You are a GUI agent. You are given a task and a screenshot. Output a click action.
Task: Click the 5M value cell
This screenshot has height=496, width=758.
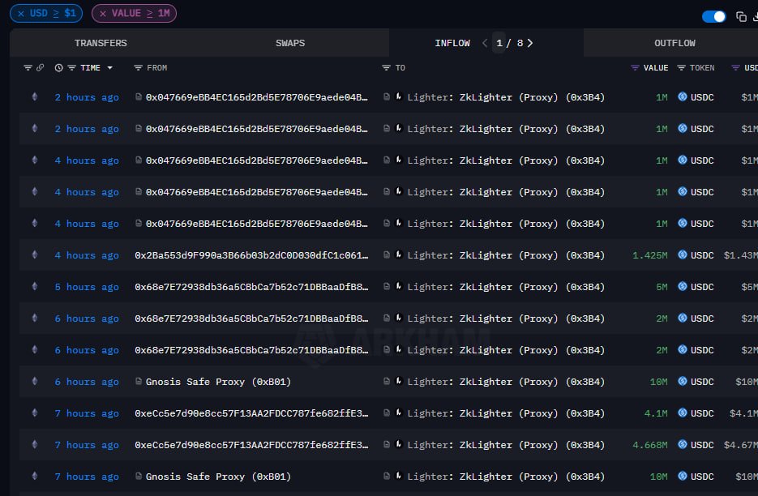click(662, 287)
